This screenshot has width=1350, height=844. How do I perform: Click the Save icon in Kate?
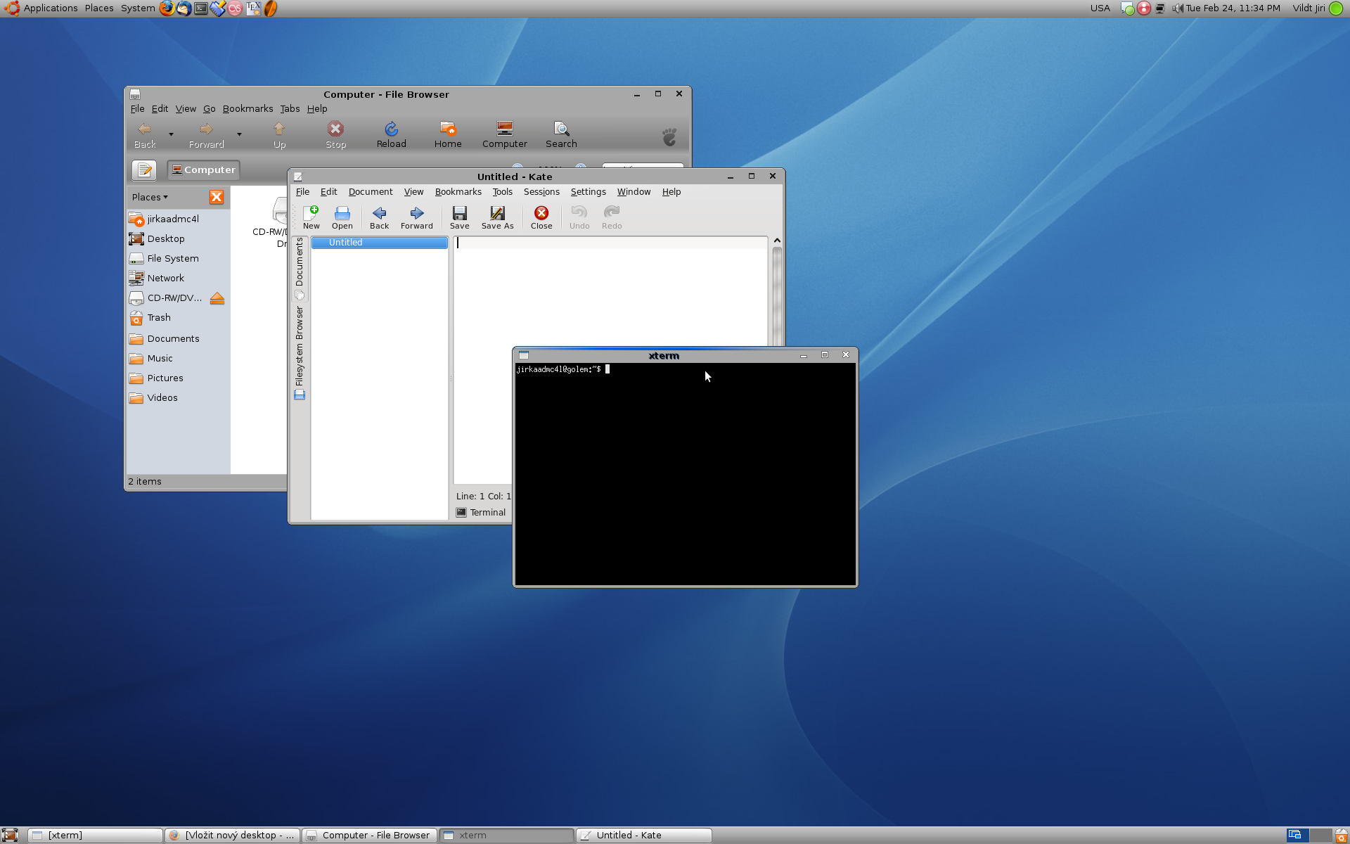pos(460,217)
